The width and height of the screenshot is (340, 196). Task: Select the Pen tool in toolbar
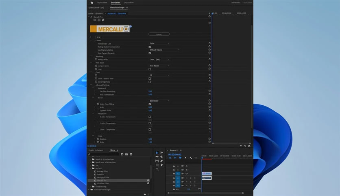point(161,161)
